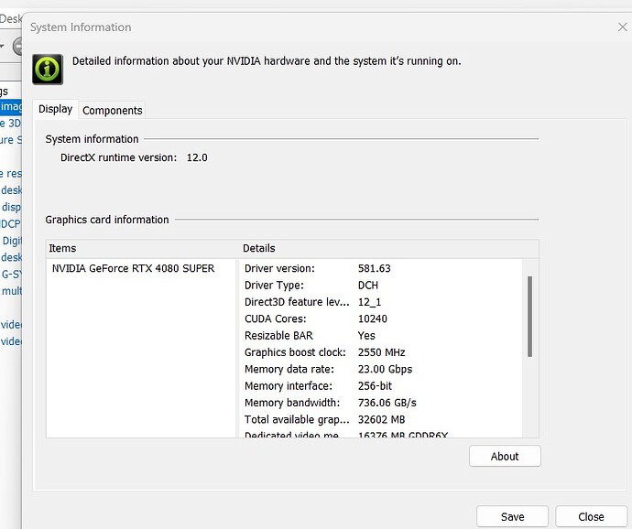Click the About button
The height and width of the screenshot is (529, 632).
[505, 456]
